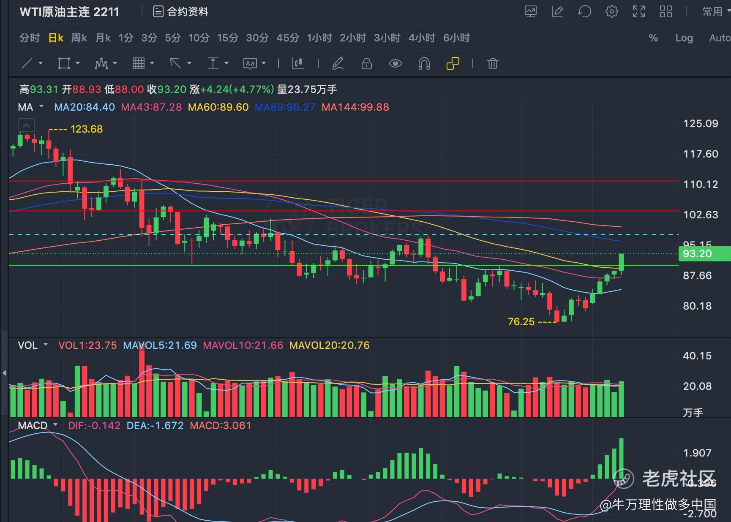The width and height of the screenshot is (731, 522).
Task: Open the edit note pencil icon
Action: coord(557,11)
